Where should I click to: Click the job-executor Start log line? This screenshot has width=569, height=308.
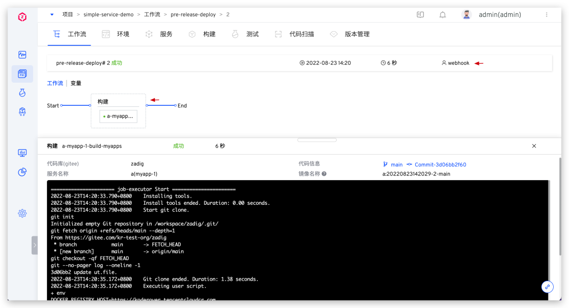143,189
